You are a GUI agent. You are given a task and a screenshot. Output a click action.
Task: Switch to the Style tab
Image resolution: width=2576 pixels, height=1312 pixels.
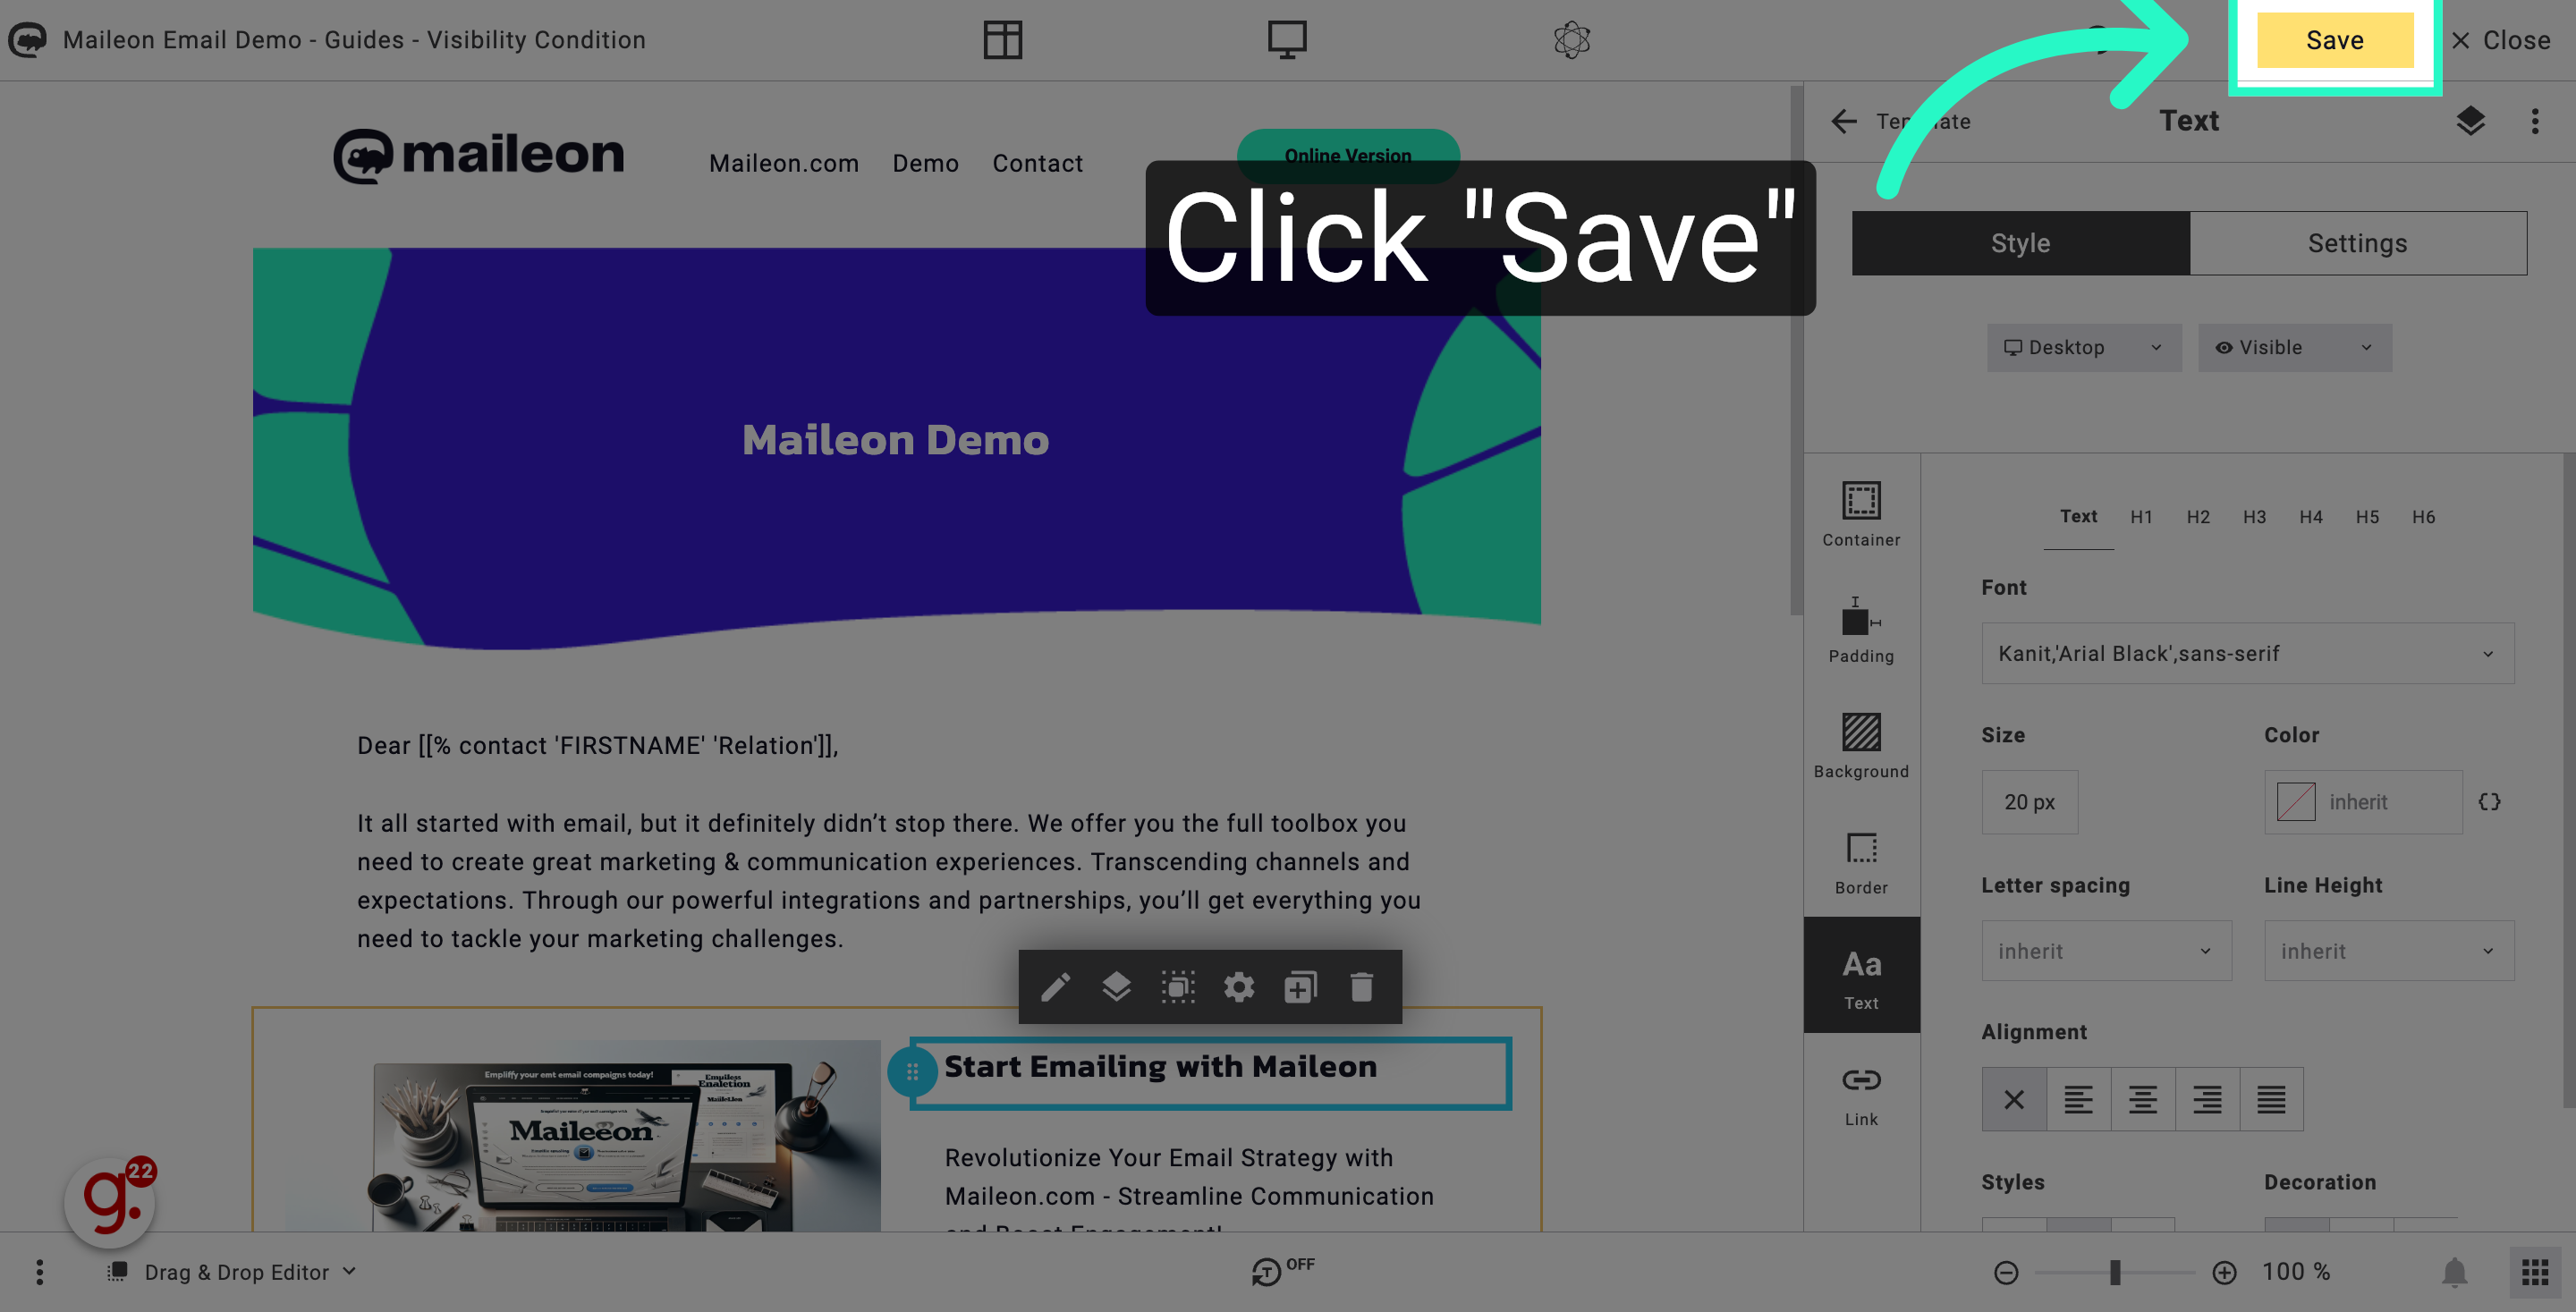pos(2020,243)
